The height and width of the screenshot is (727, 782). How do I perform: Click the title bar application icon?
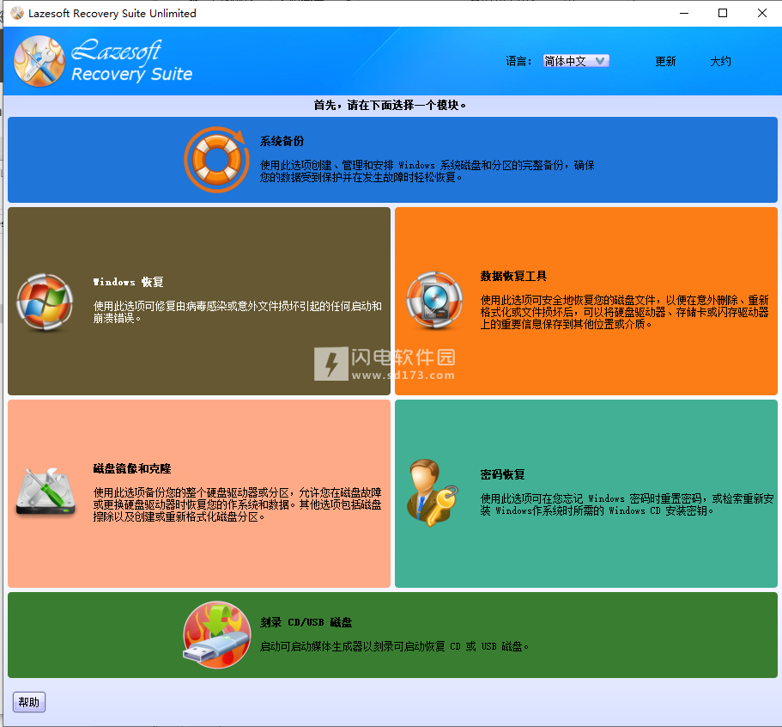(x=17, y=13)
